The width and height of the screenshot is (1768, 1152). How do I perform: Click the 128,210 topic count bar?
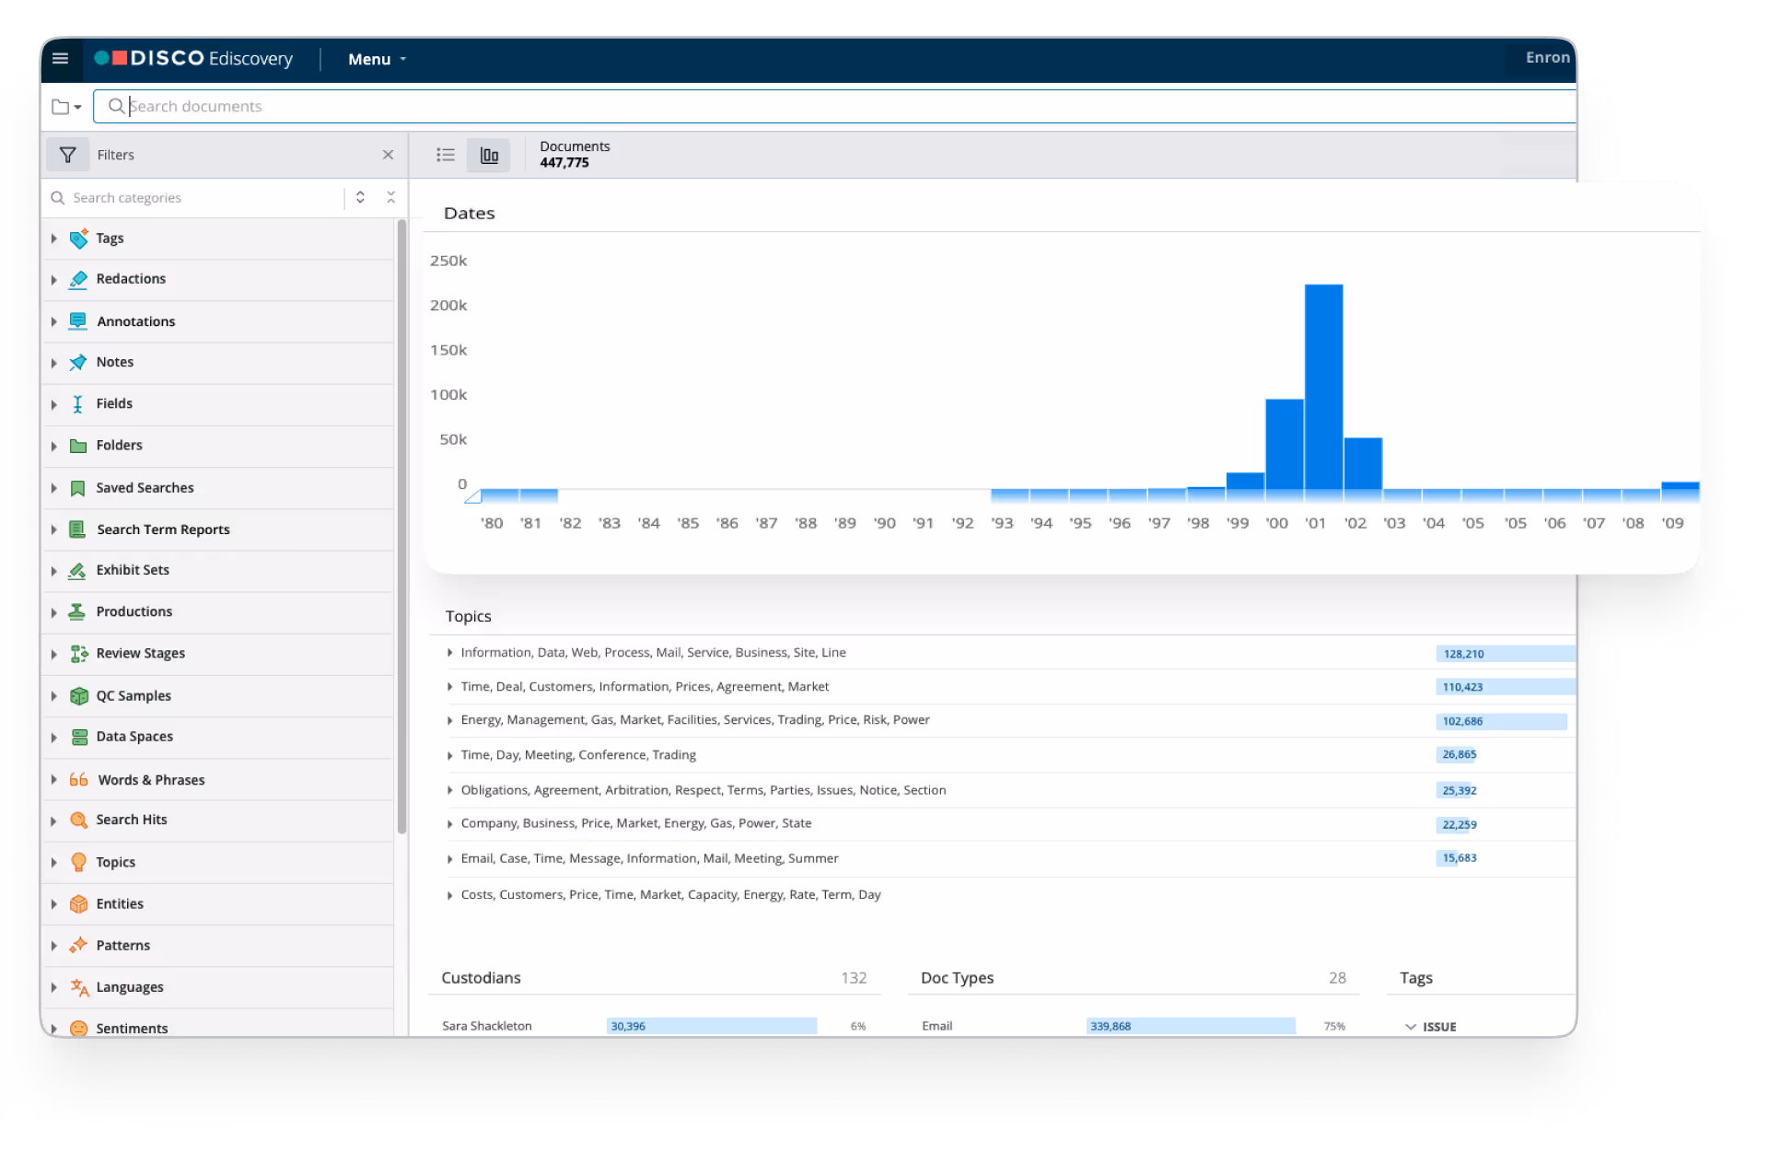tap(1505, 654)
